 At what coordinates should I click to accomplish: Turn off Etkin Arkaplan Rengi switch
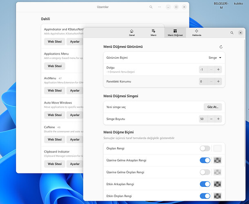(205, 184)
